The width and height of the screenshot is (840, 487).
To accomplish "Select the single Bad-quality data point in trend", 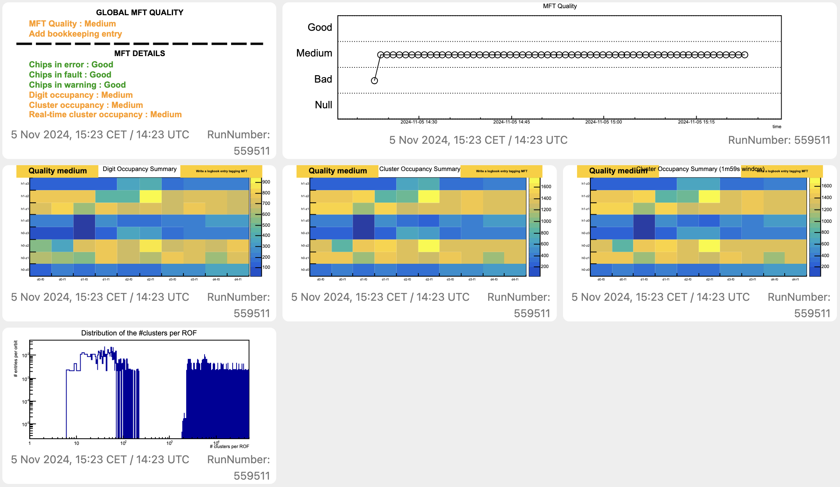I will tap(374, 81).
